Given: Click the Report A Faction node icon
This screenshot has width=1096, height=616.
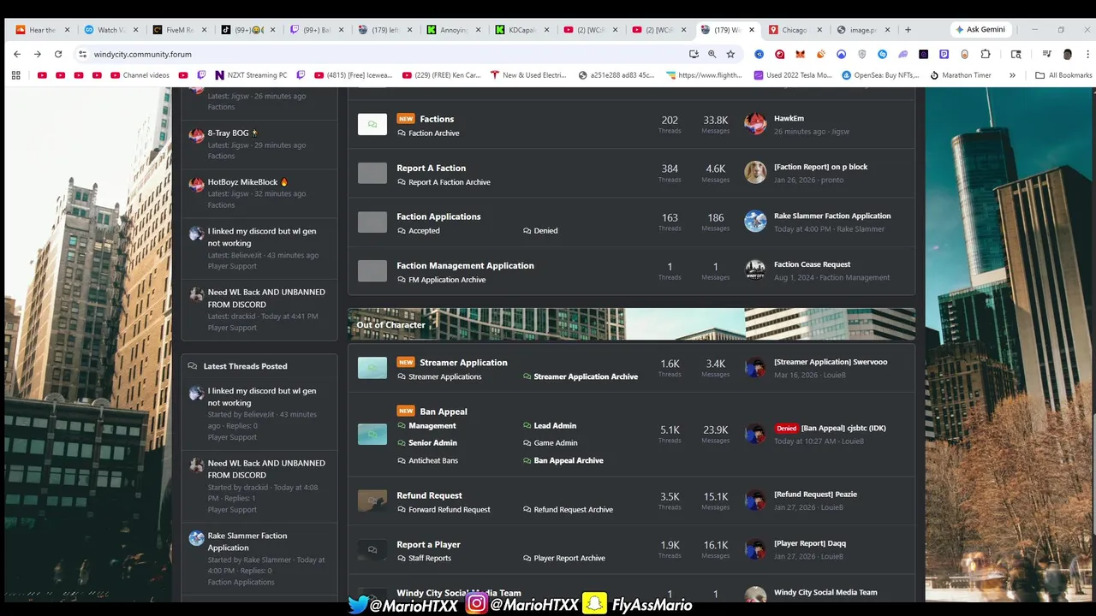Looking at the screenshot, I should (x=372, y=173).
